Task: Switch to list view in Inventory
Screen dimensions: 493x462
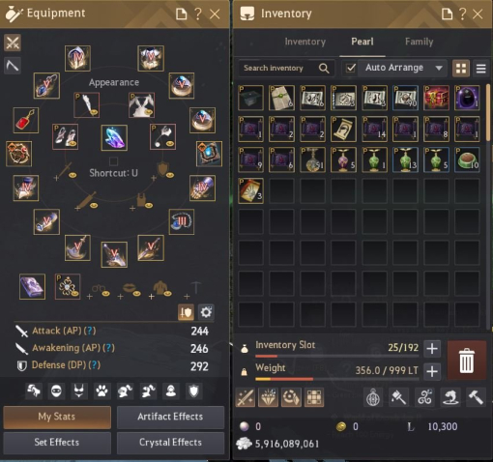Action: pyautogui.click(x=481, y=68)
